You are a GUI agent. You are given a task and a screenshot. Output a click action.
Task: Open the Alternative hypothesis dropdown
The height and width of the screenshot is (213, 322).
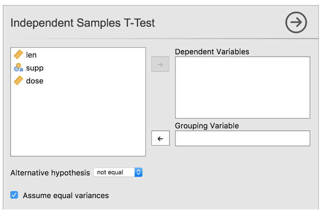118,172
